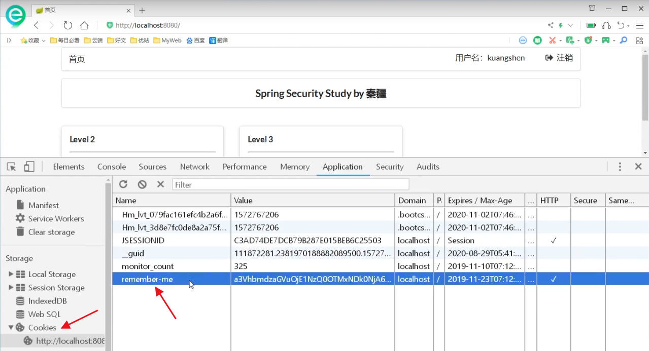Collapse the Cookies tree node
This screenshot has width=649, height=351.
pyautogui.click(x=11, y=327)
